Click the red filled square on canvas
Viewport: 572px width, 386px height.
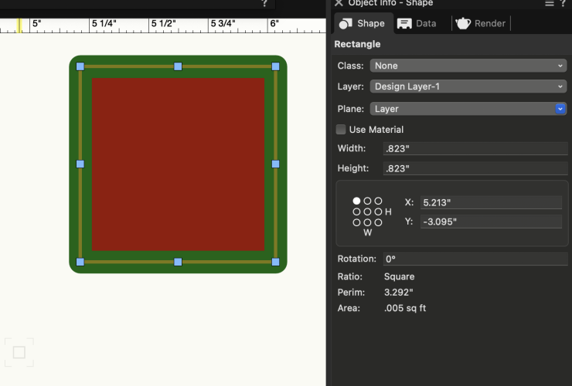pos(178,164)
